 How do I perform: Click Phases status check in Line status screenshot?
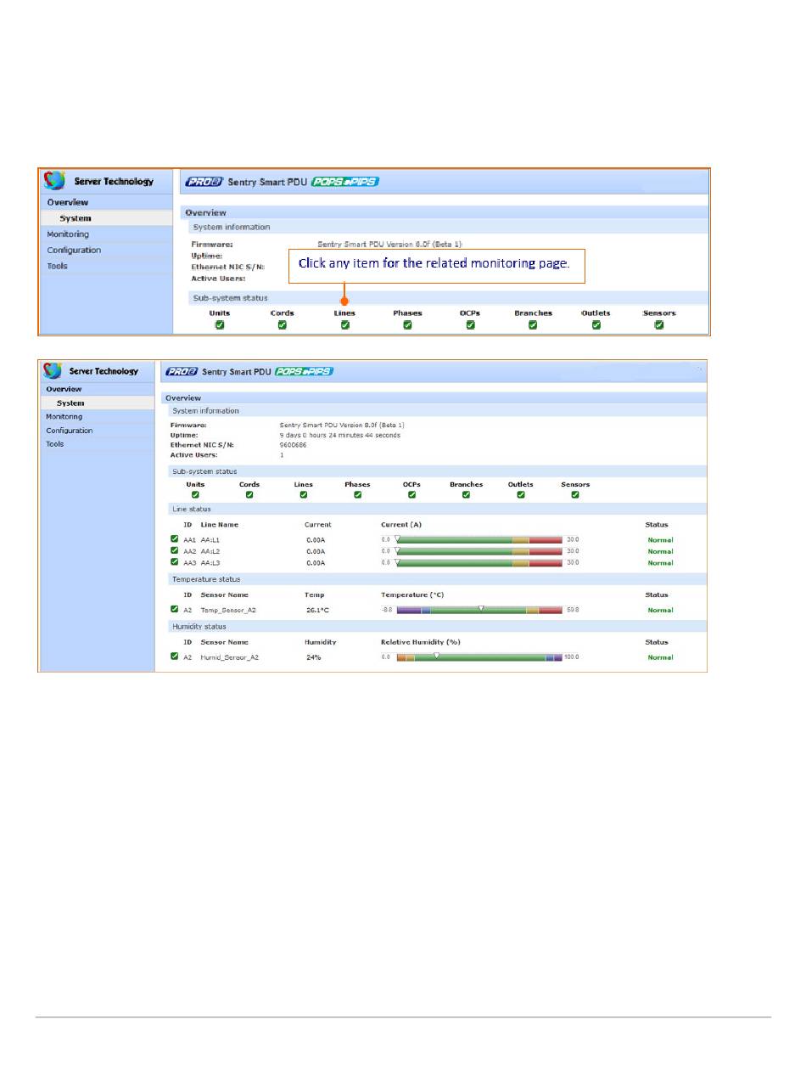(358, 495)
